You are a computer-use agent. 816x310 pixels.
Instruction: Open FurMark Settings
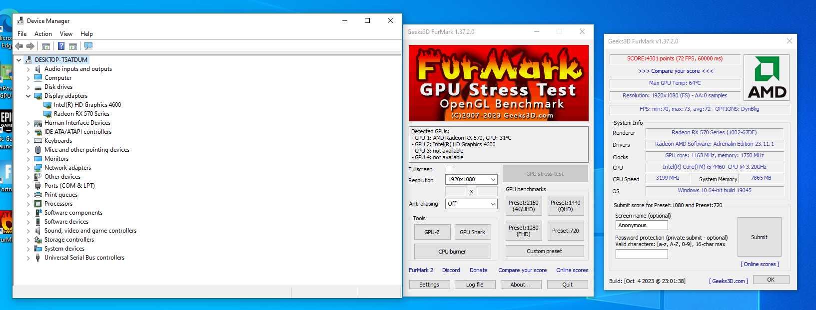click(429, 285)
